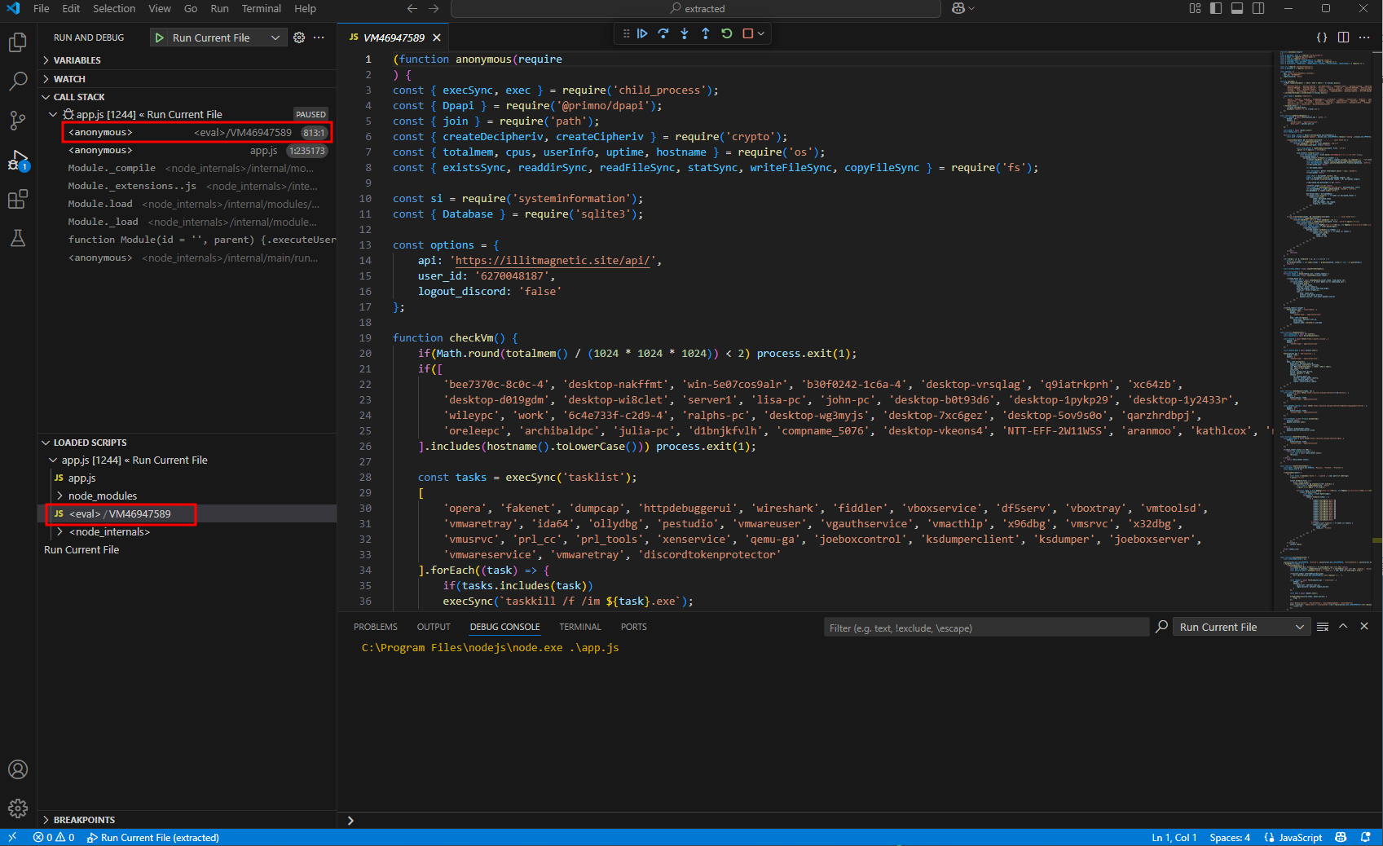Expand the VARIABLES section
The height and width of the screenshot is (846, 1383).
tap(187, 60)
